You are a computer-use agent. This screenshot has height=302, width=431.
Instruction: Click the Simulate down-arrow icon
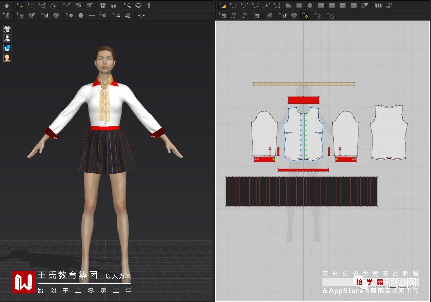coord(6,6)
